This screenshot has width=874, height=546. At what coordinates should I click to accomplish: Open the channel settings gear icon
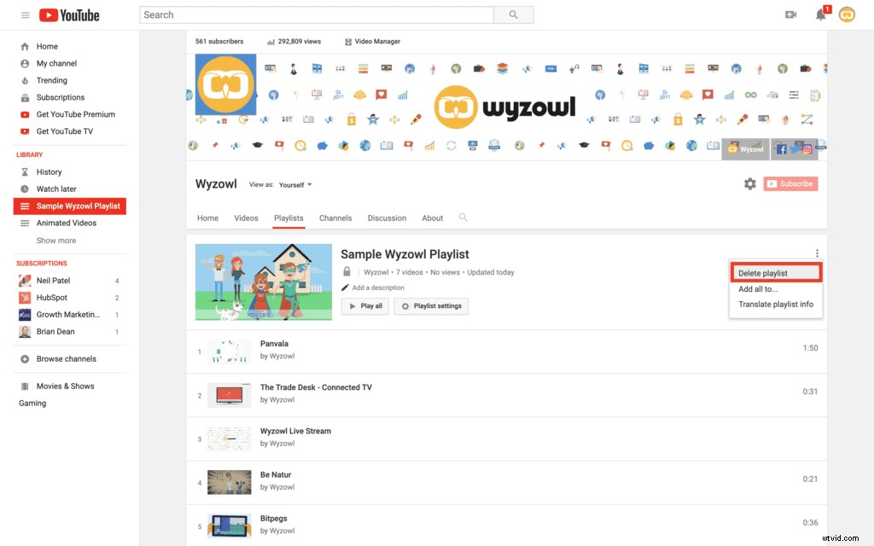[x=749, y=183]
